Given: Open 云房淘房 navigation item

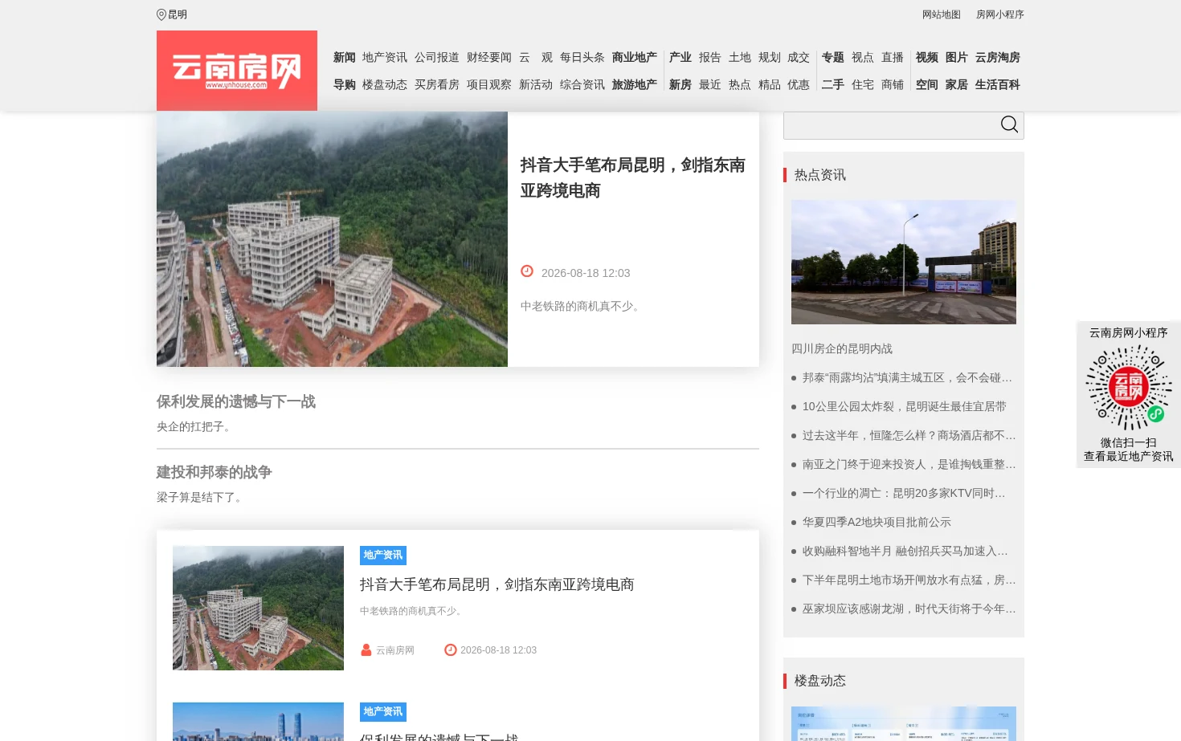Looking at the screenshot, I should [998, 58].
